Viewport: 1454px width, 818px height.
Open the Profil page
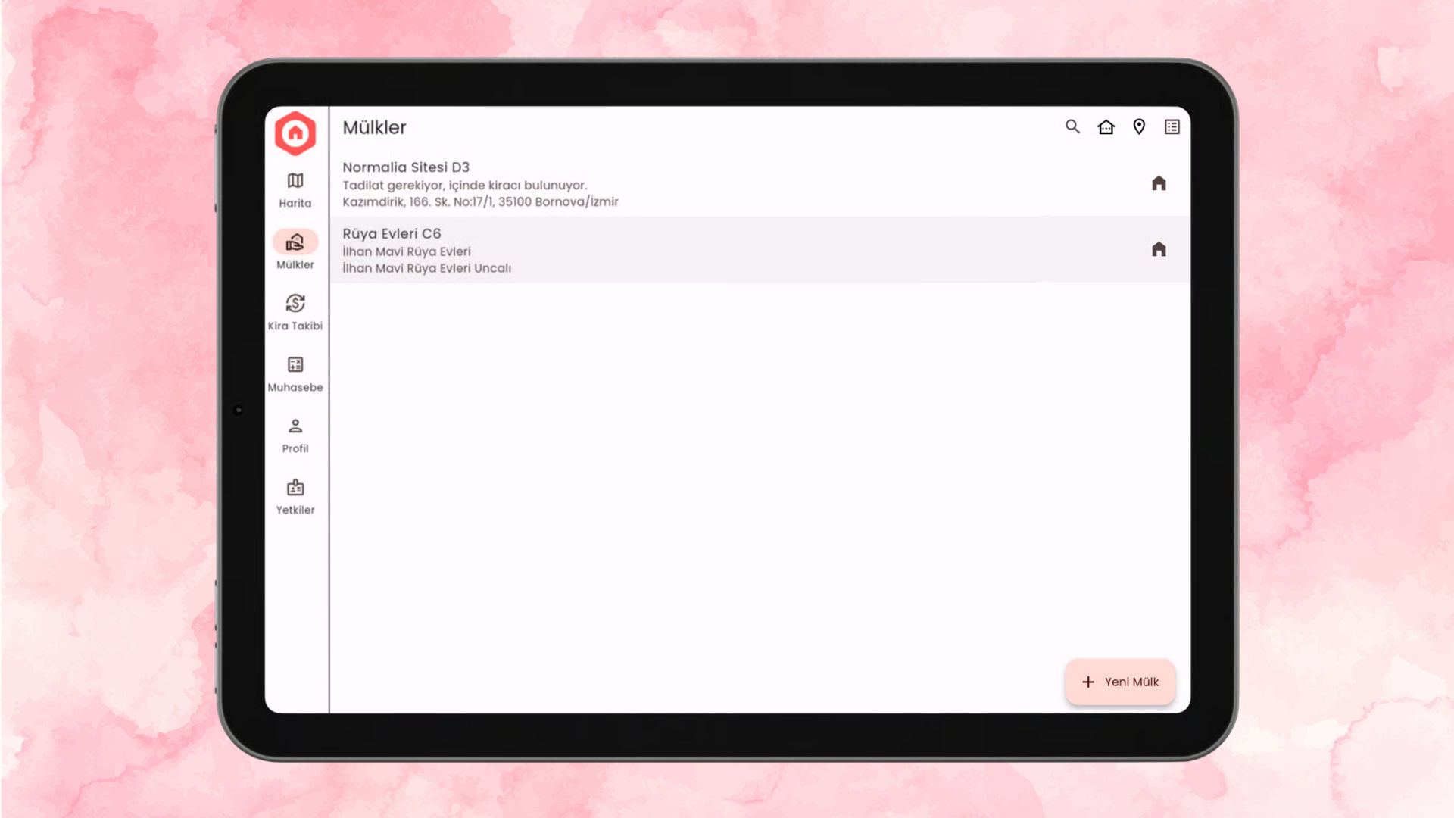click(295, 436)
